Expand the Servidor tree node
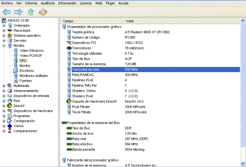The height and width of the screenshot is (167, 246). [x=4, y=40]
